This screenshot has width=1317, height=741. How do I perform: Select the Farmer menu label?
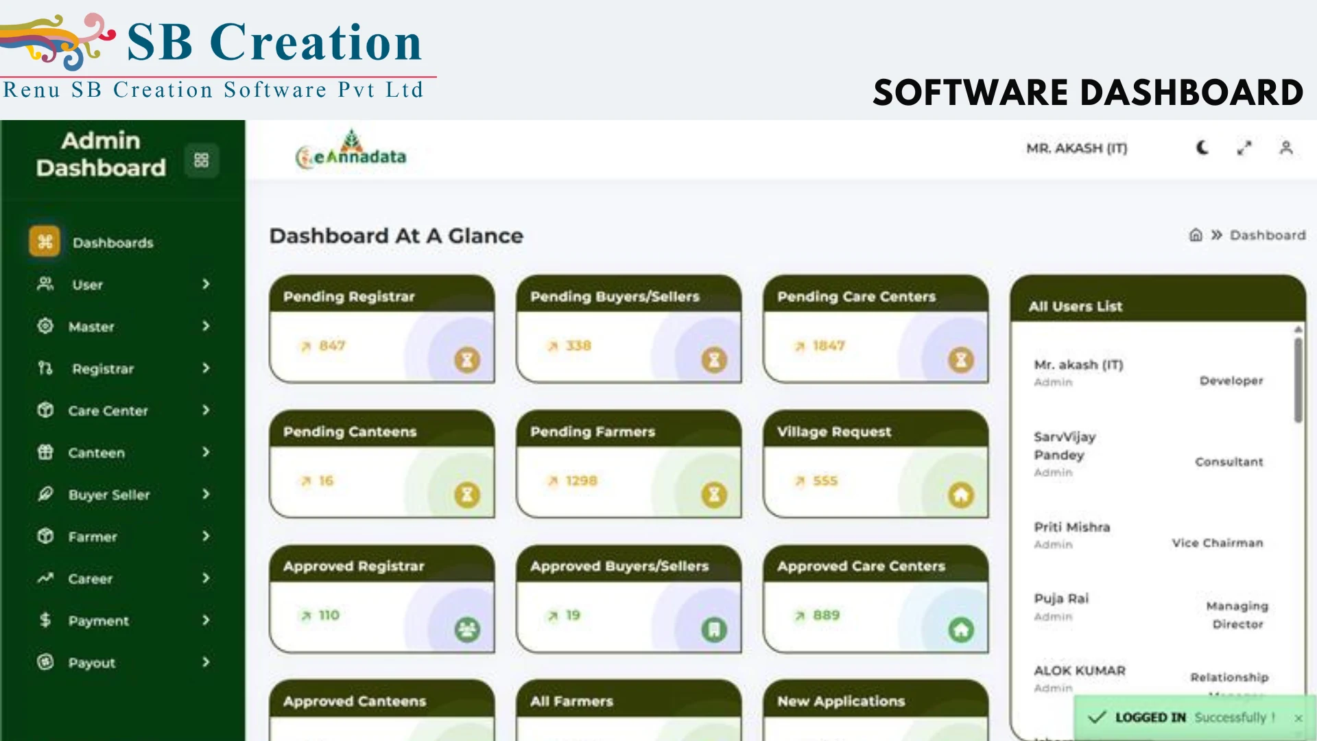point(93,537)
